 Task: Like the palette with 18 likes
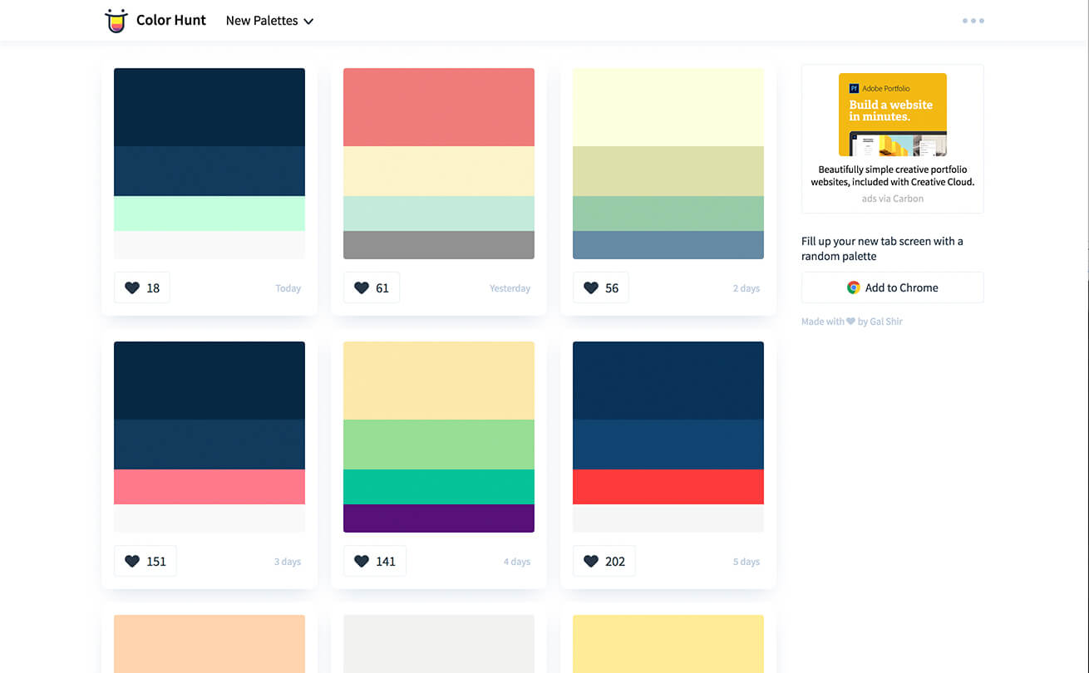(x=142, y=287)
